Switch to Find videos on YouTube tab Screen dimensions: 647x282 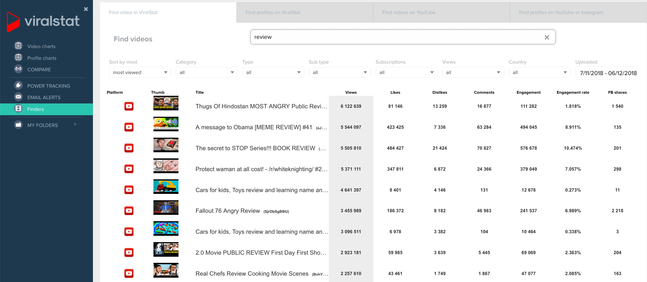tap(409, 12)
